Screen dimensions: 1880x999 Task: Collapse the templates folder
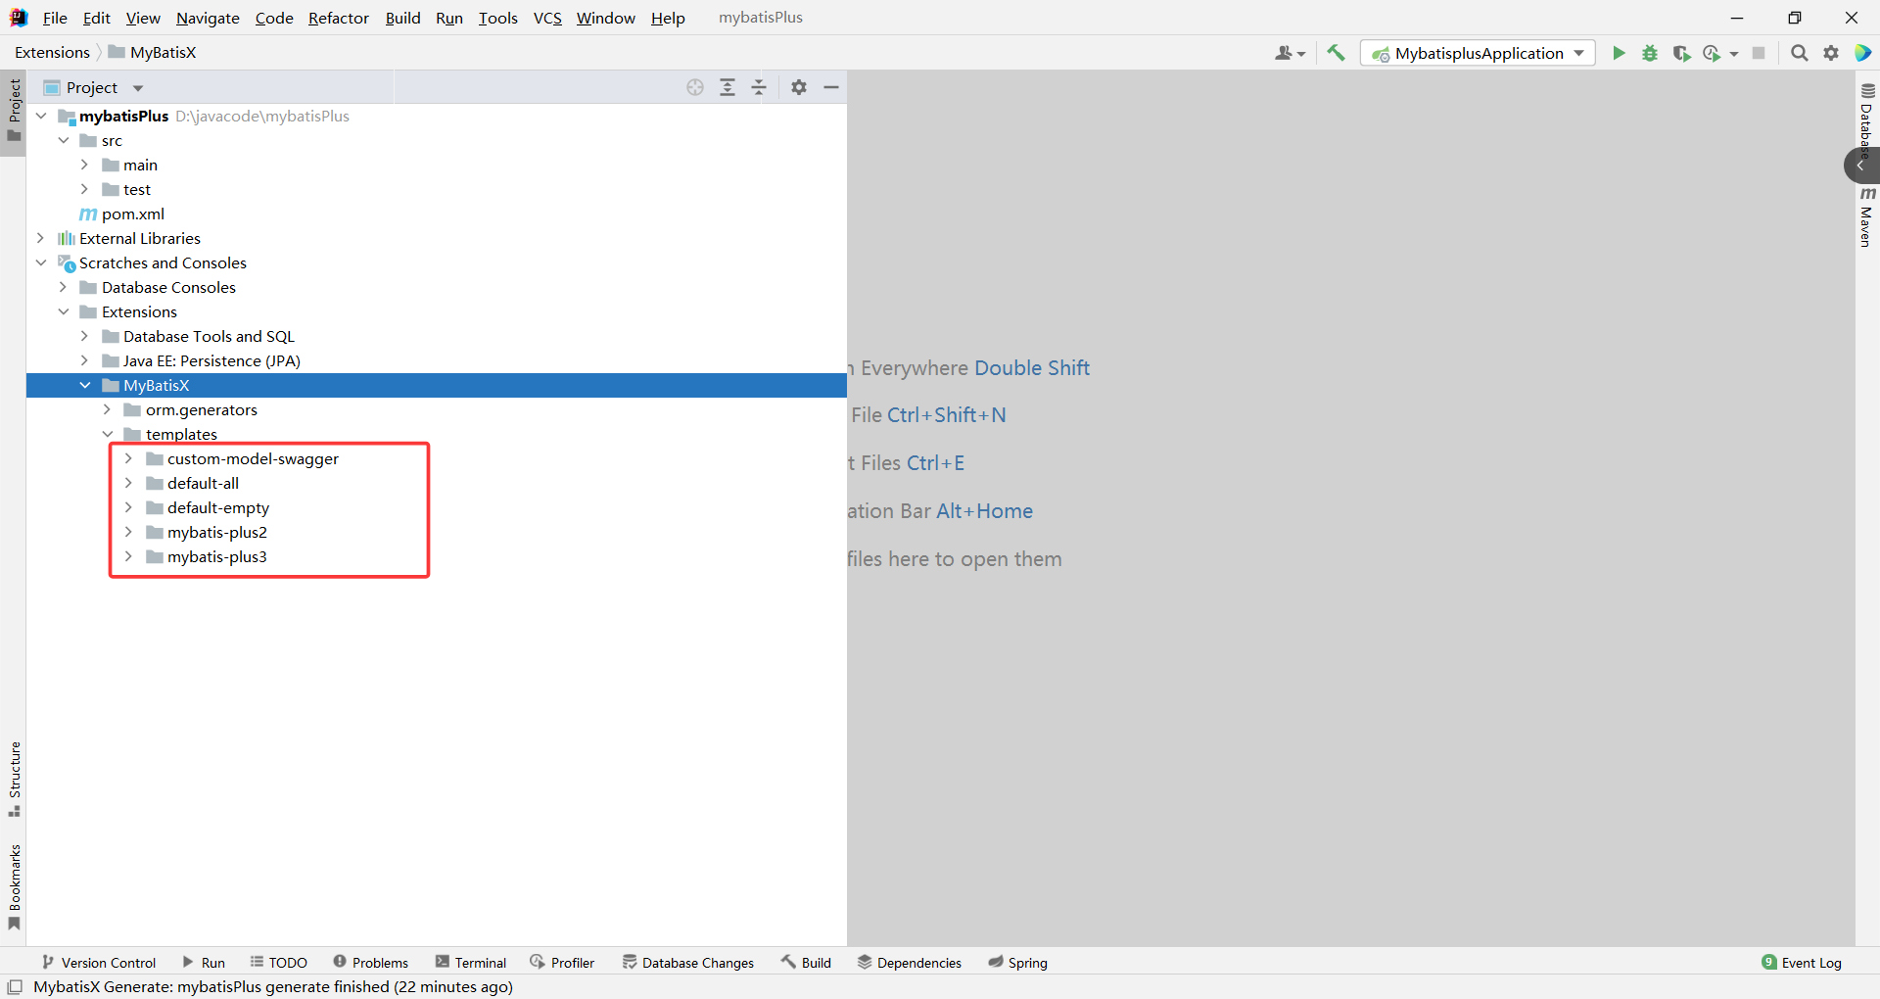[108, 434]
